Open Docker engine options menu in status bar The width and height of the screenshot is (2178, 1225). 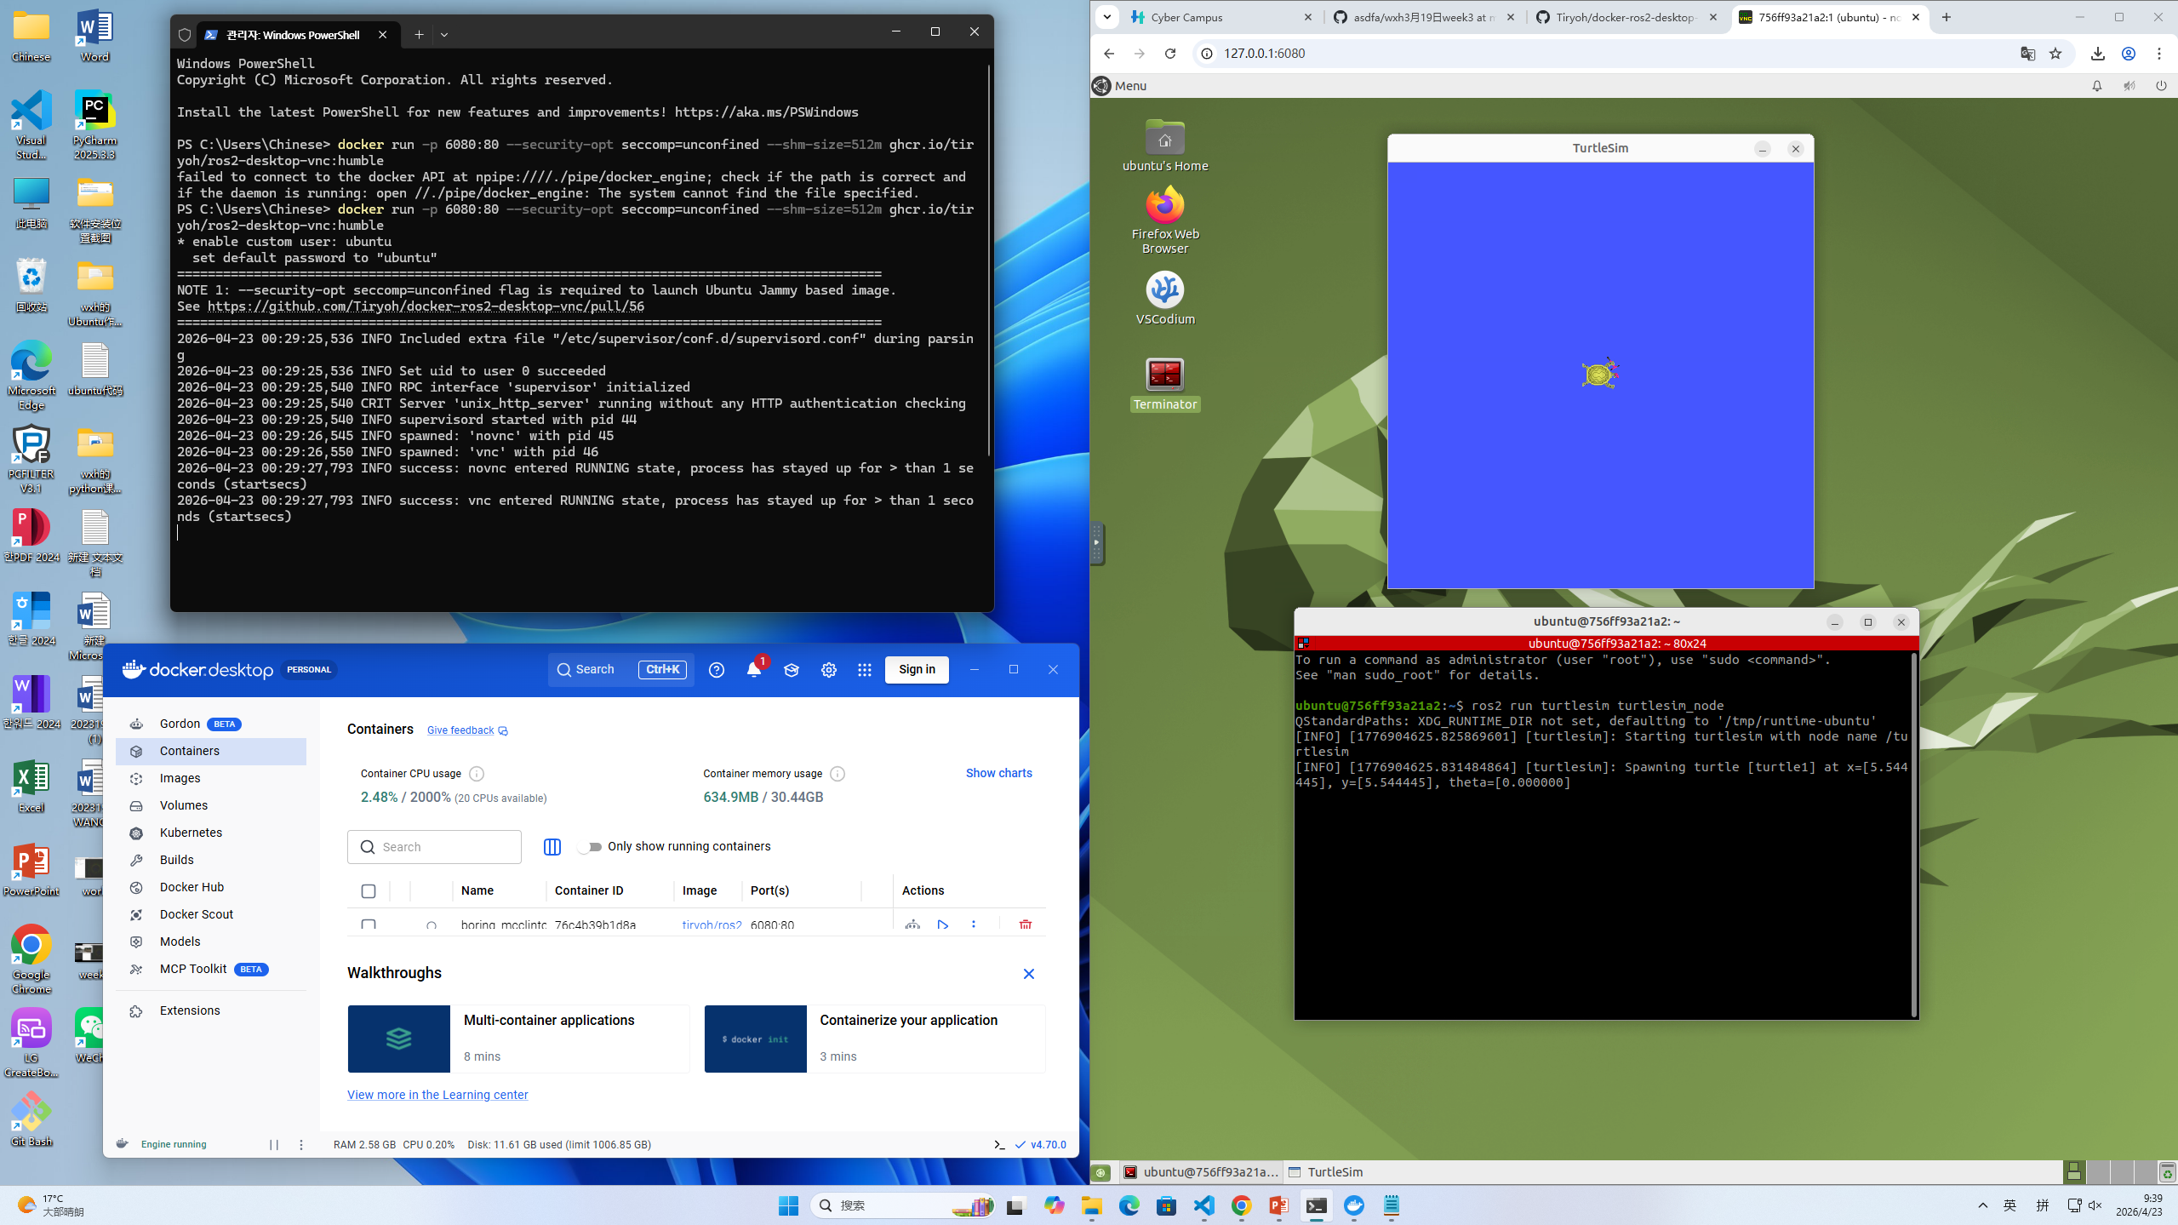301,1145
